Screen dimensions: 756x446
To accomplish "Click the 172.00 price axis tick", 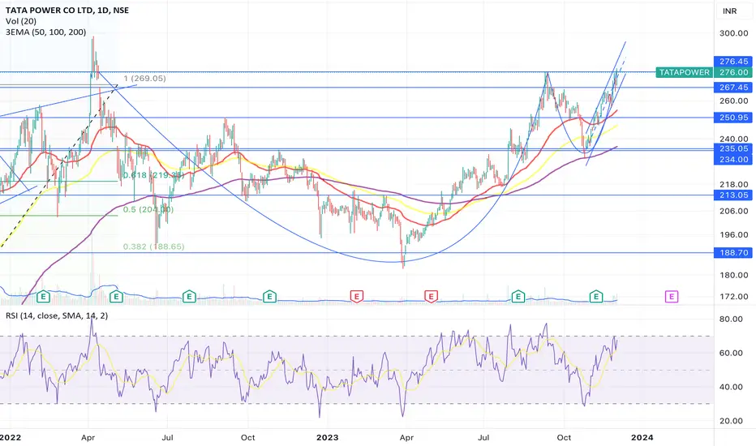I will pyautogui.click(x=734, y=297).
